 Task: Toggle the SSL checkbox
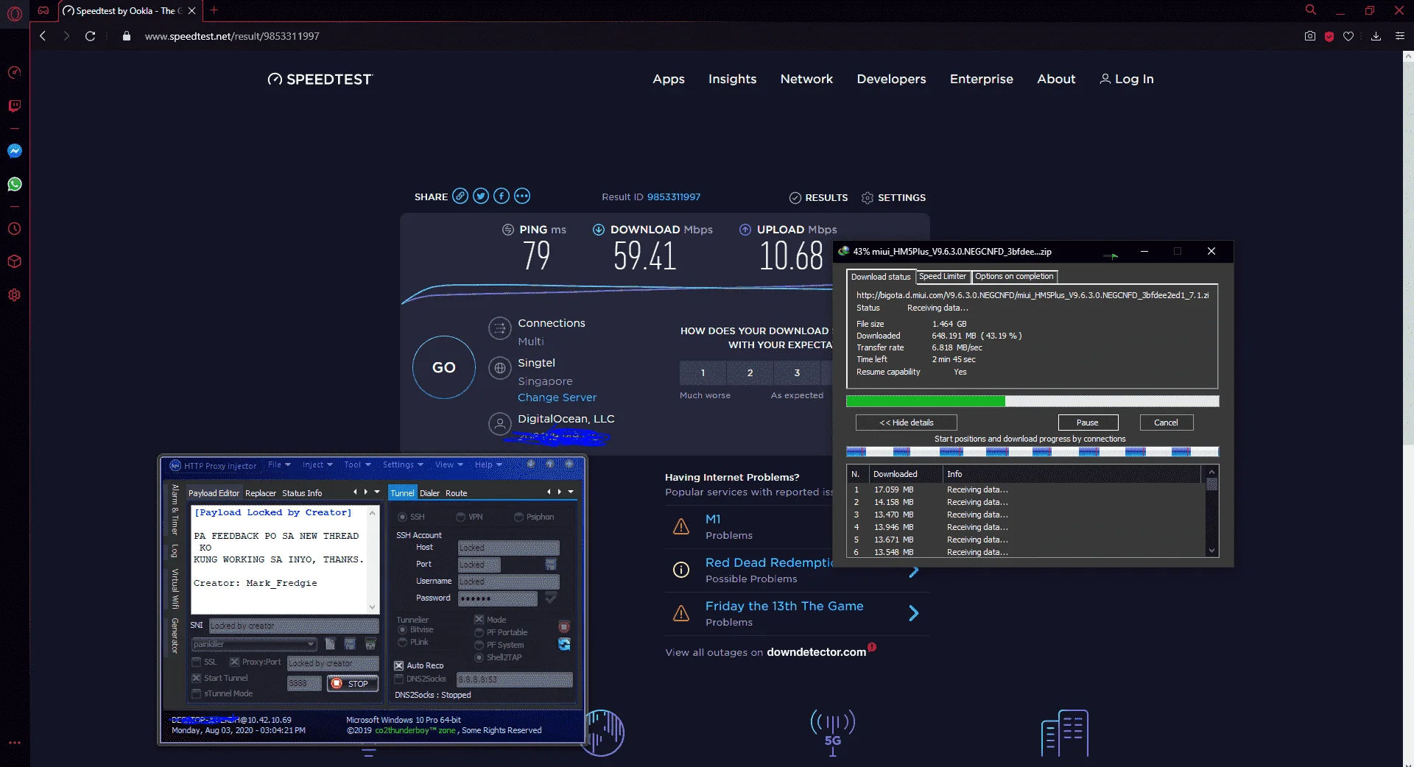pos(197,662)
